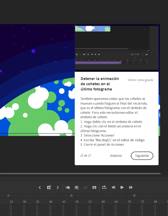Step back one frame

113,187
